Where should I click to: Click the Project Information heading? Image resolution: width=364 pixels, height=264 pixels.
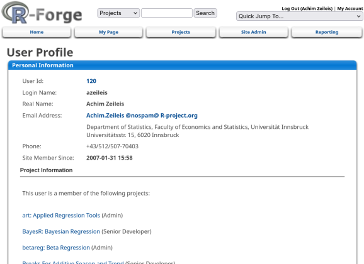click(x=46, y=170)
